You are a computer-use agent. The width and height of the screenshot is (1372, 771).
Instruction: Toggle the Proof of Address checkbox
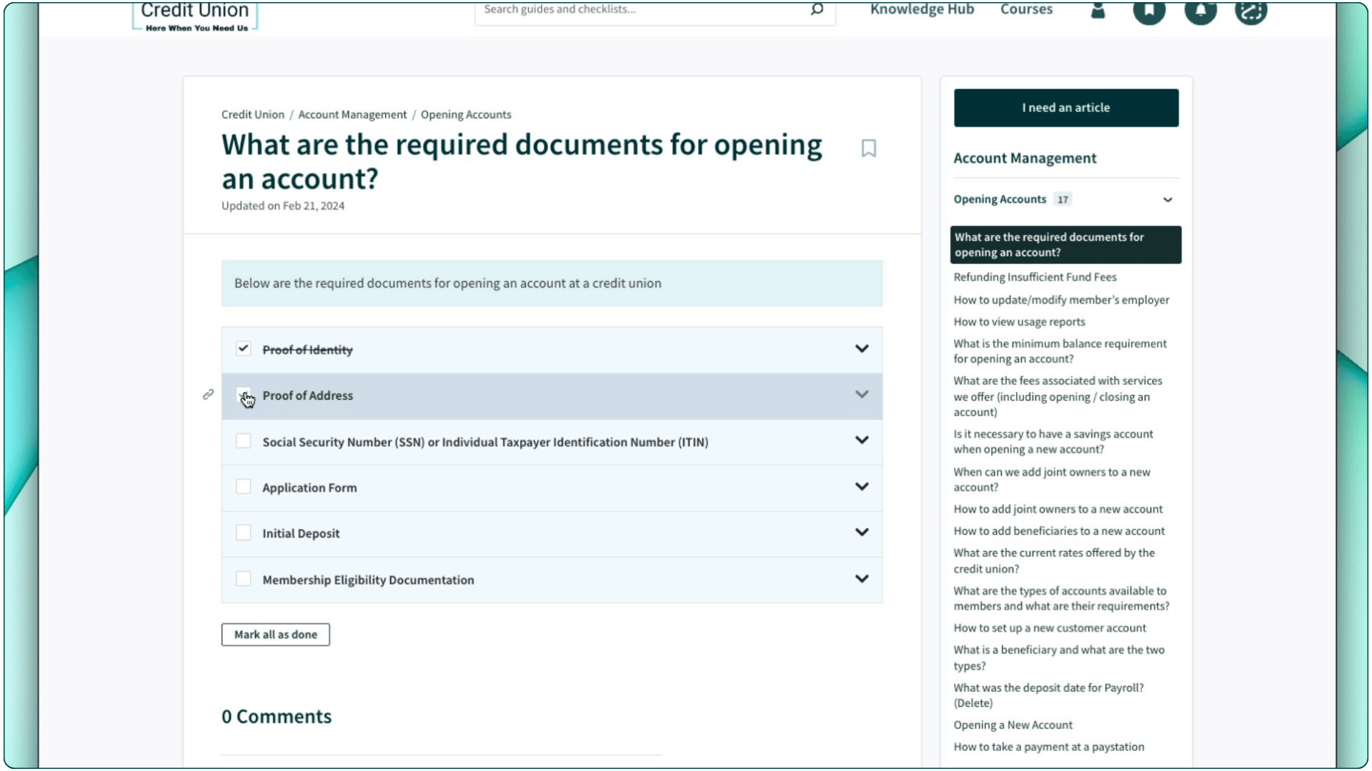click(242, 395)
